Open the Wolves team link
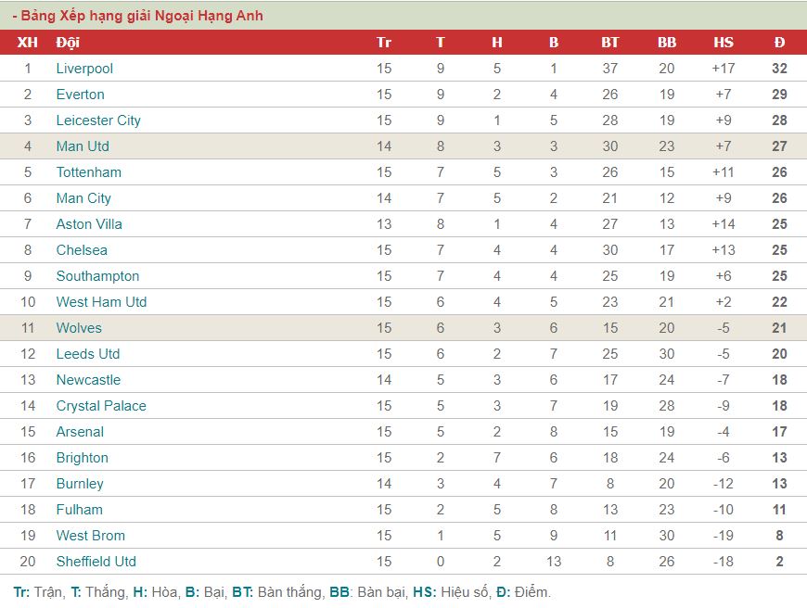 coord(79,328)
